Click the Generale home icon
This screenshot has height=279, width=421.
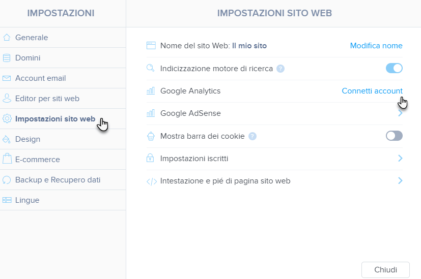(7, 37)
